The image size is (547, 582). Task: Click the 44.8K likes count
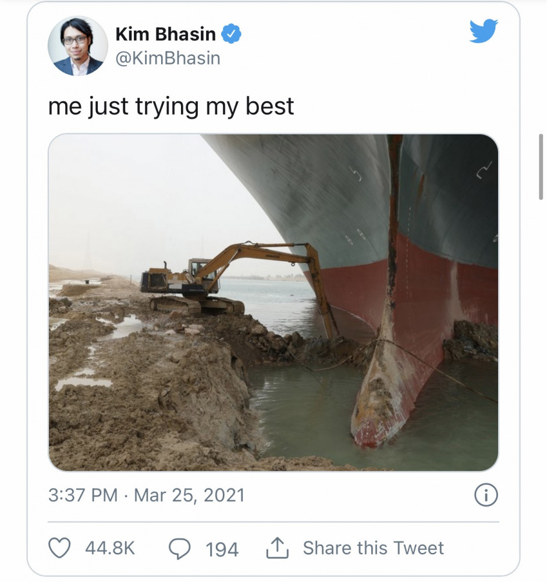[110, 548]
